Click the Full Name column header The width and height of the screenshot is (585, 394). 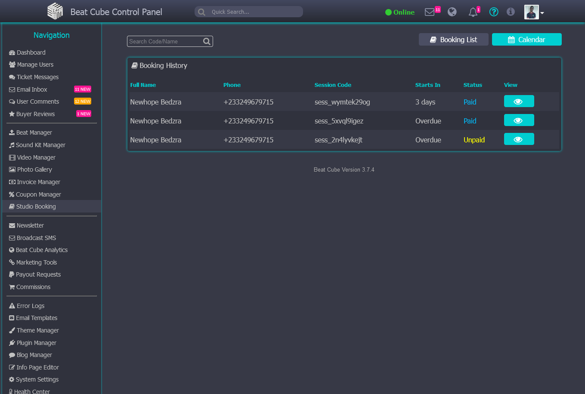(x=143, y=85)
